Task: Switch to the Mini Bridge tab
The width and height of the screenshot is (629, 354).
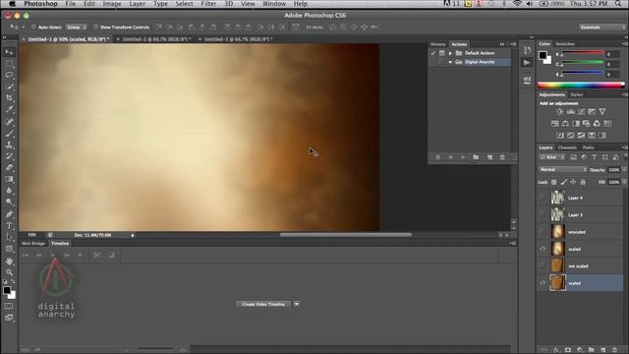Action: tap(32, 243)
